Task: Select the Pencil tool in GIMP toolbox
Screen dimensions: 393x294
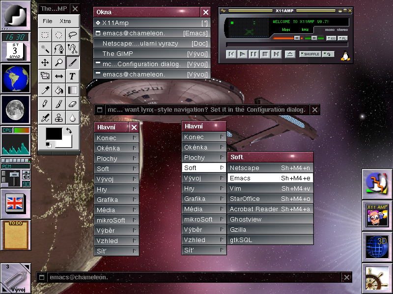Action: [x=45, y=104]
